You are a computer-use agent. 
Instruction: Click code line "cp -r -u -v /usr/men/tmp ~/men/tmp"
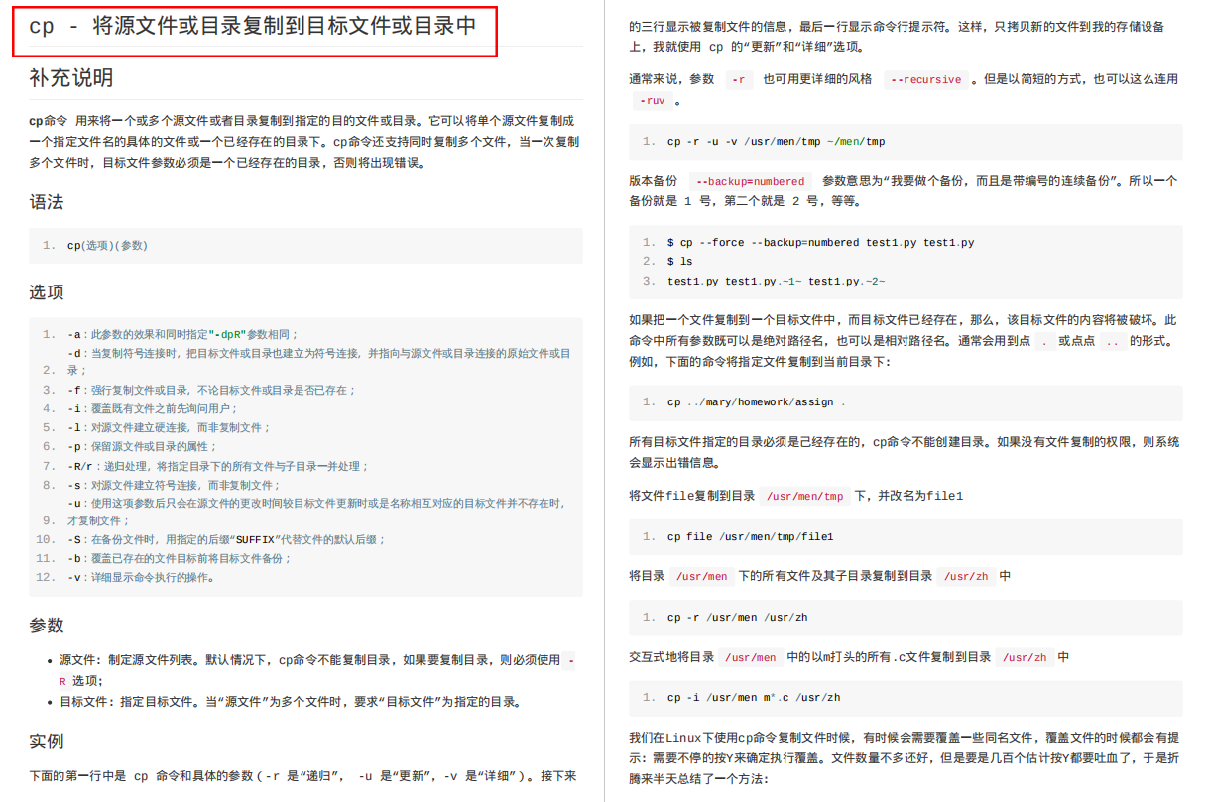pos(776,142)
